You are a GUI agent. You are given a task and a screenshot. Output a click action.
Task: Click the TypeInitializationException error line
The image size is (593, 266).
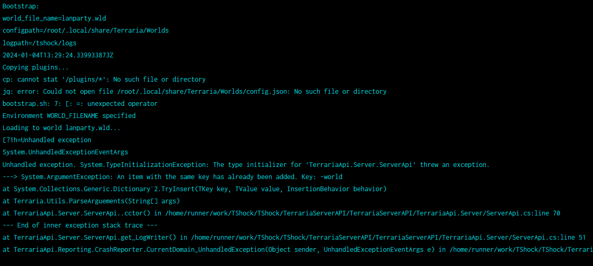coord(246,165)
